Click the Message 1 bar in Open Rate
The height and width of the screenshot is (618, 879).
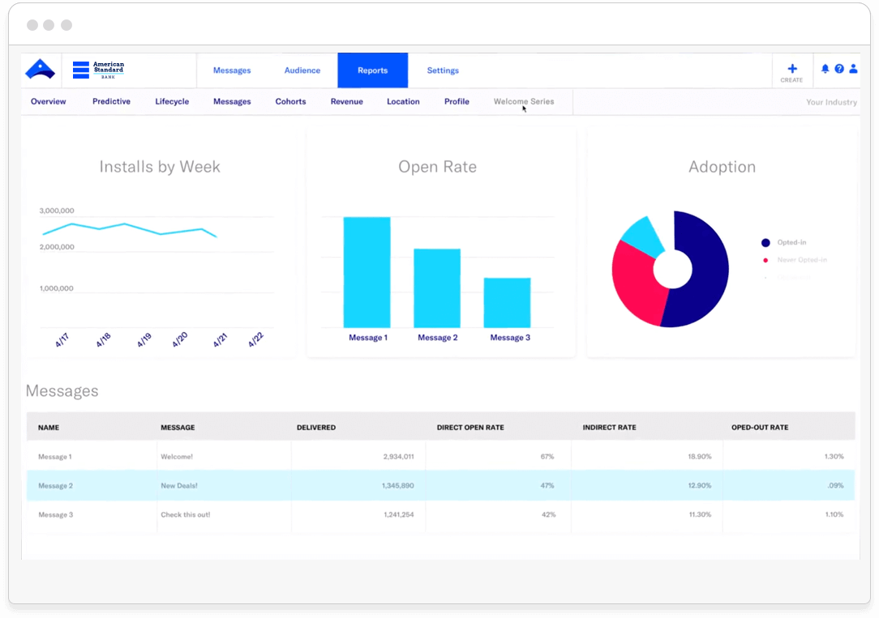coord(367,271)
